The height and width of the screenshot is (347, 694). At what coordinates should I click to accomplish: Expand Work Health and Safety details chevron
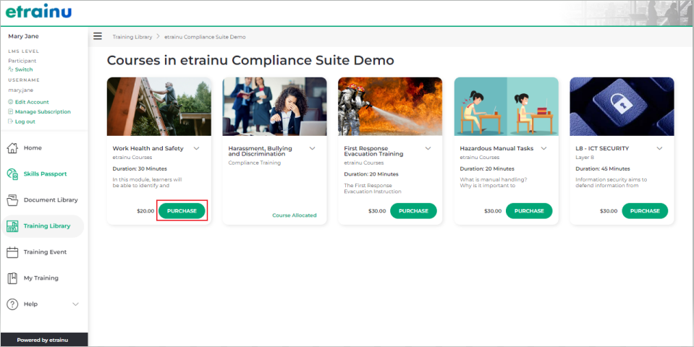click(197, 148)
